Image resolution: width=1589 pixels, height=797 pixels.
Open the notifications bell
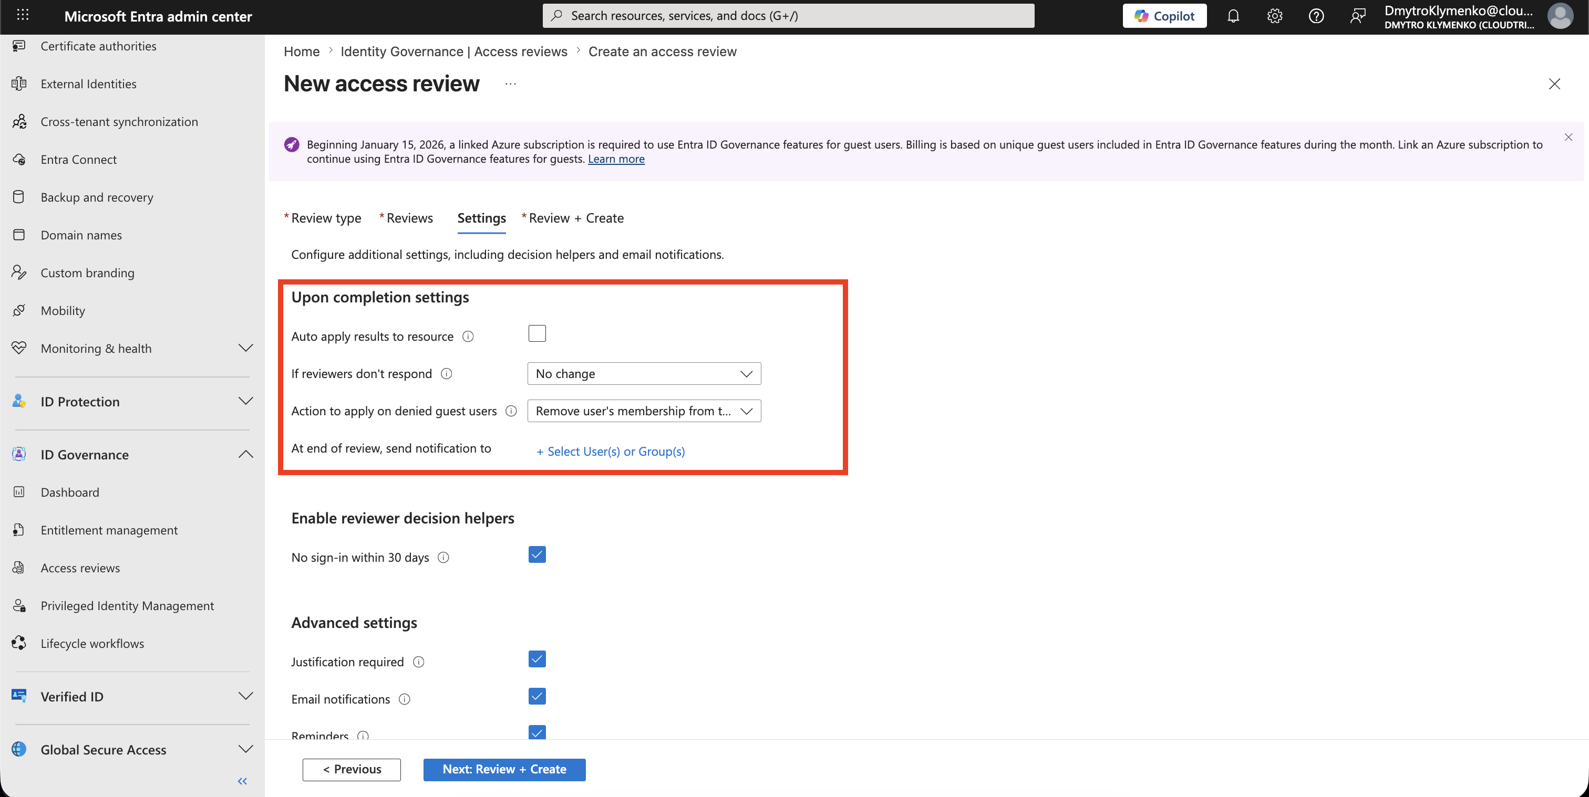pos(1232,16)
